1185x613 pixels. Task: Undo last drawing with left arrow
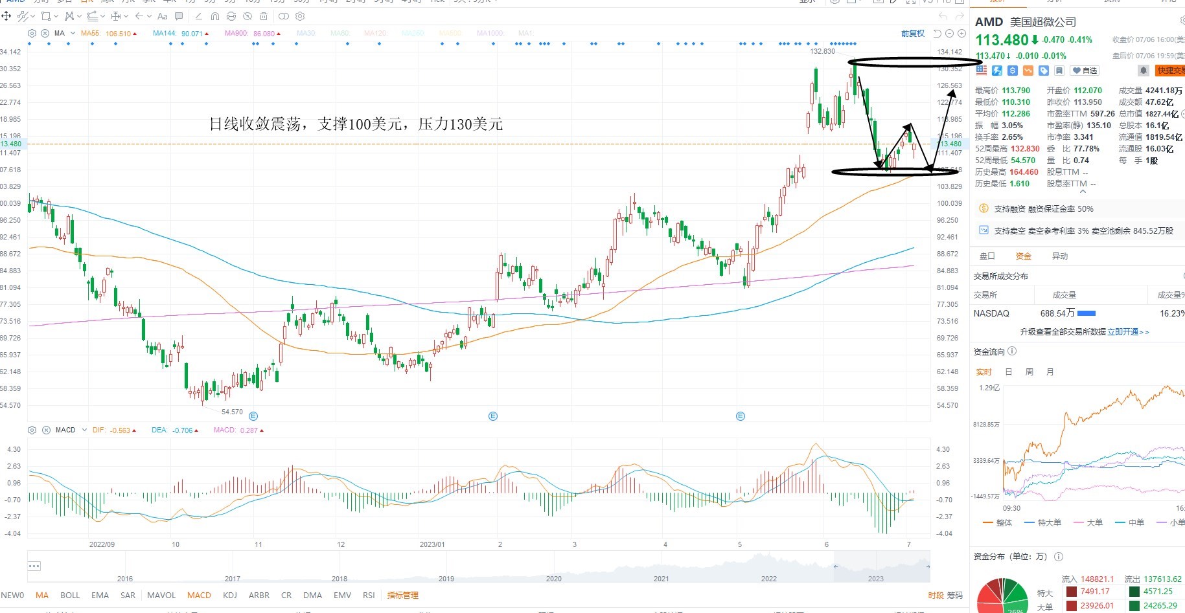943,16
